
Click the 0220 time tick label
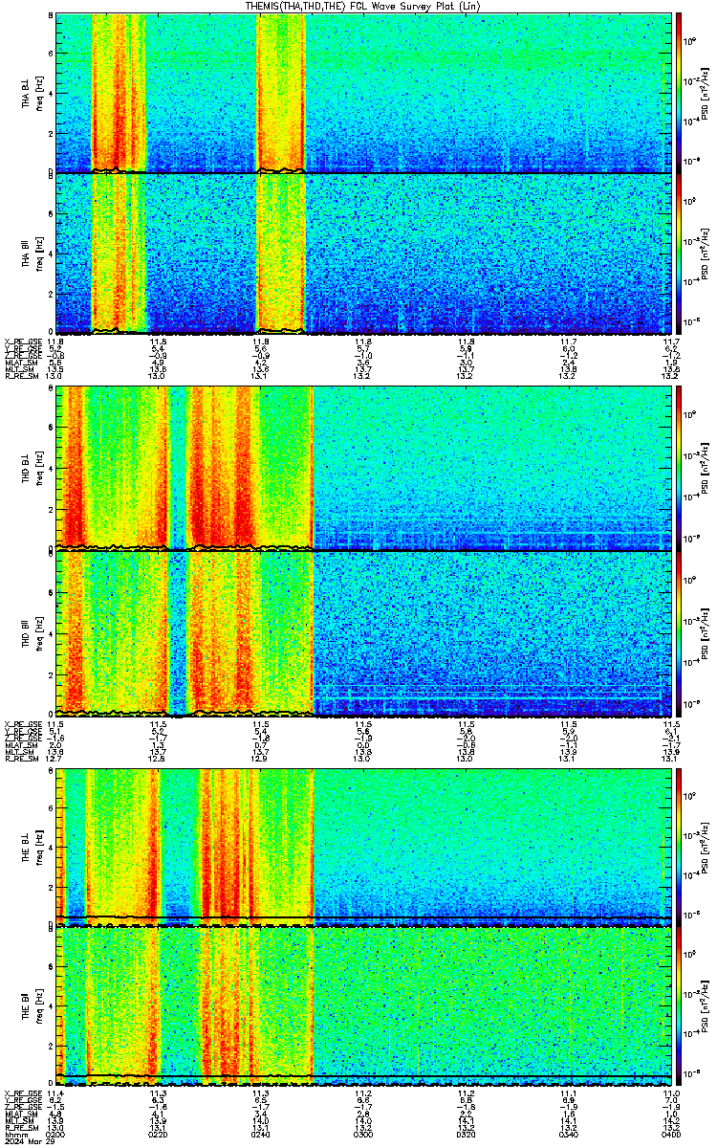click(159, 1134)
